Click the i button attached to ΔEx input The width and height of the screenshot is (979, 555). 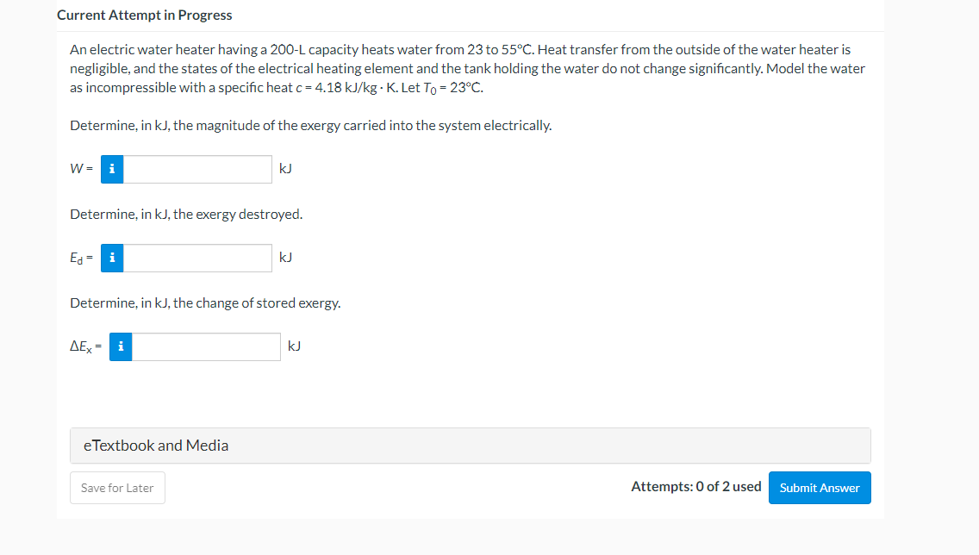tap(120, 346)
